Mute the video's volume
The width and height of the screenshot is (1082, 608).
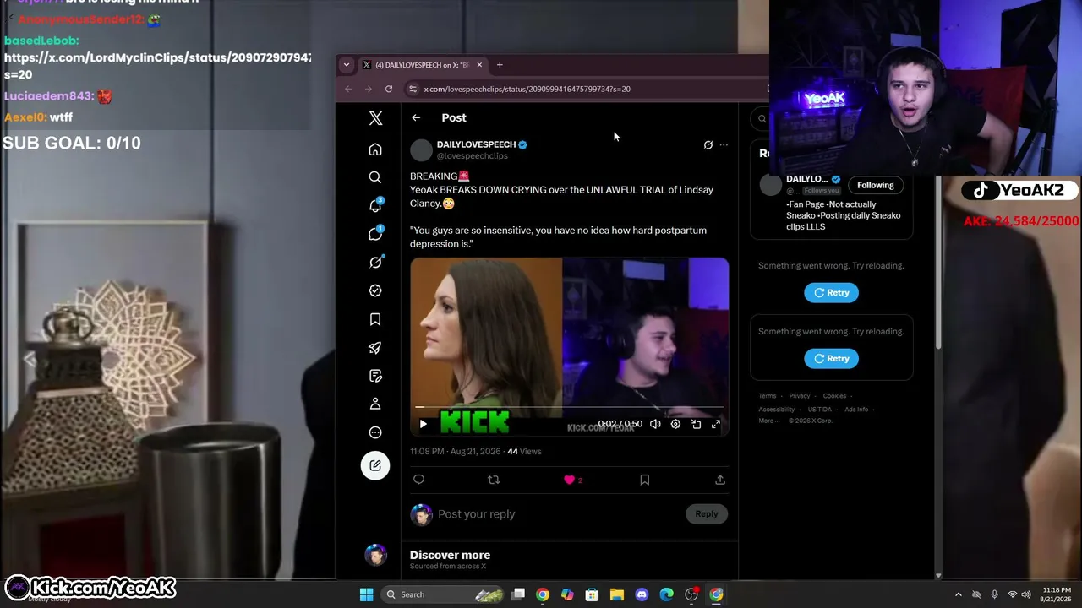(655, 424)
